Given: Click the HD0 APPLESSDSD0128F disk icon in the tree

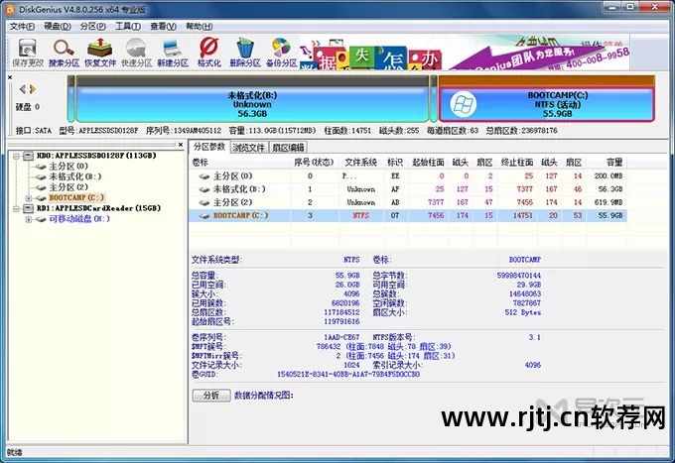Looking at the screenshot, I should (28, 156).
